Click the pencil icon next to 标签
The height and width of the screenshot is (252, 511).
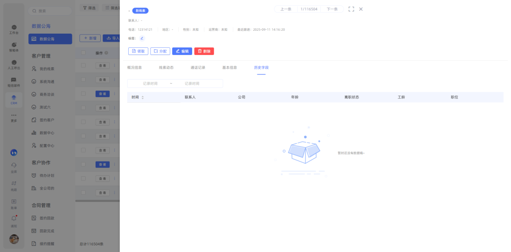(142, 38)
